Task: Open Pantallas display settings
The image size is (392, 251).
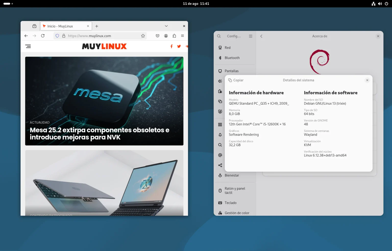Action: pyautogui.click(x=235, y=71)
